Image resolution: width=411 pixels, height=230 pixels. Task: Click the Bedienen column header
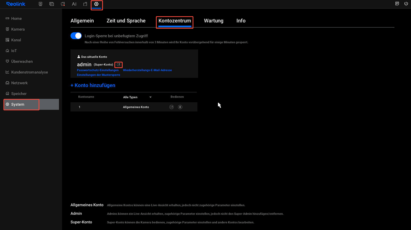coord(177,97)
